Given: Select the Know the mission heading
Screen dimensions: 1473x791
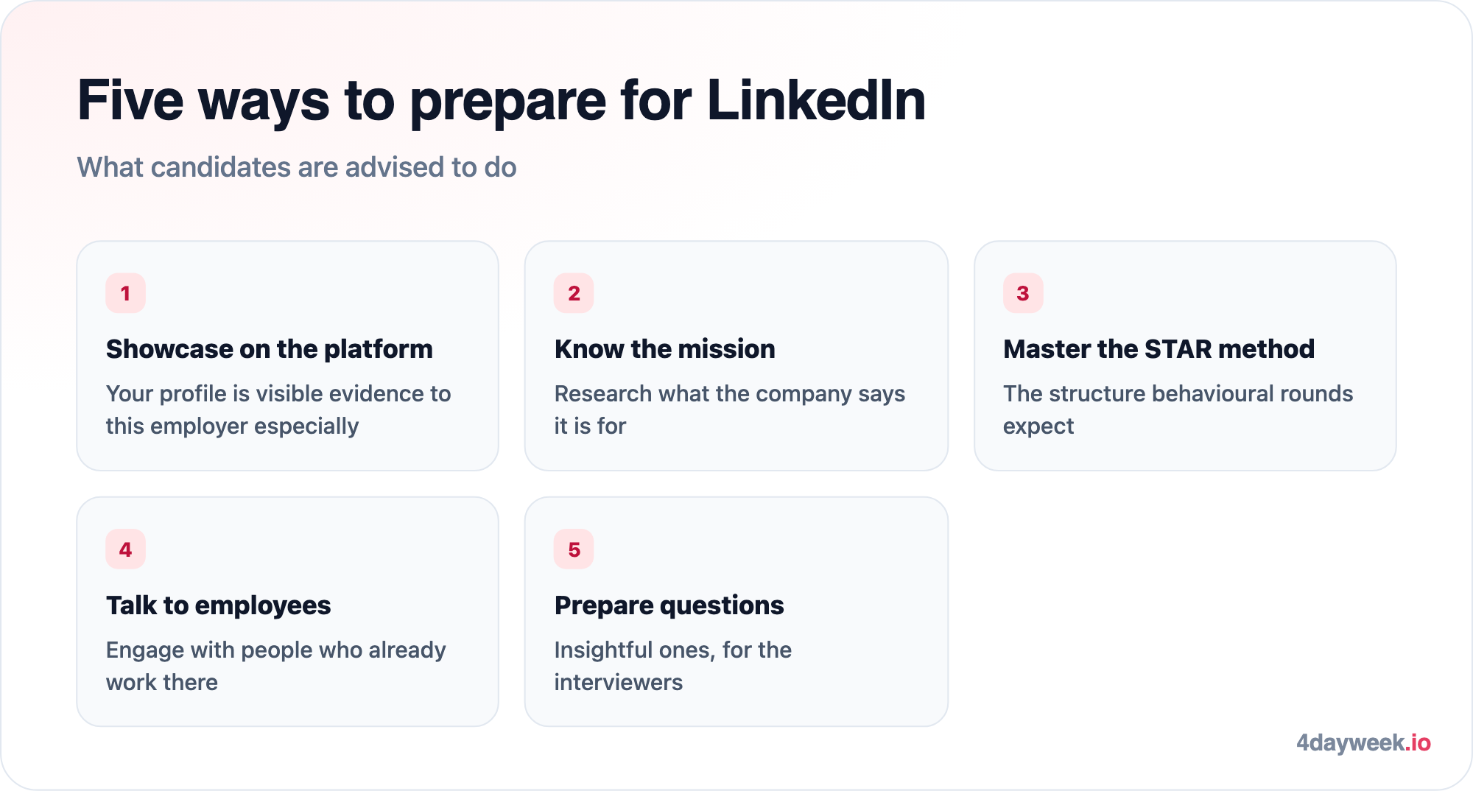Looking at the screenshot, I should 665,349.
